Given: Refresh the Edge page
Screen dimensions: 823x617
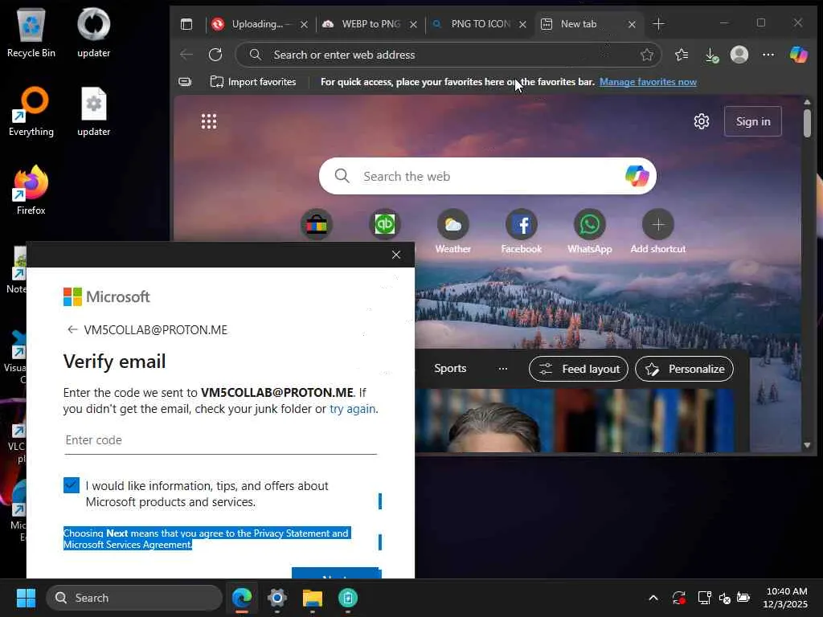Looking at the screenshot, I should (215, 55).
